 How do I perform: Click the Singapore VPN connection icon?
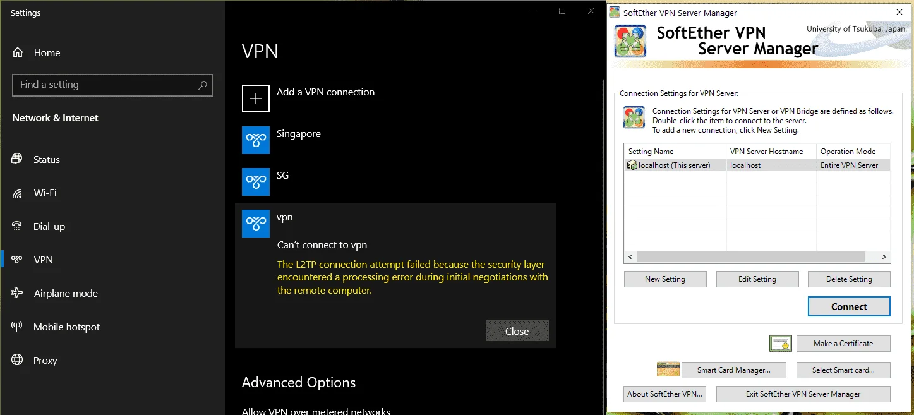tap(256, 140)
